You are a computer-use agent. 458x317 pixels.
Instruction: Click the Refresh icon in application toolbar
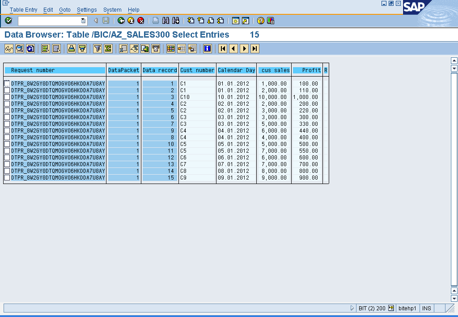pos(30,48)
